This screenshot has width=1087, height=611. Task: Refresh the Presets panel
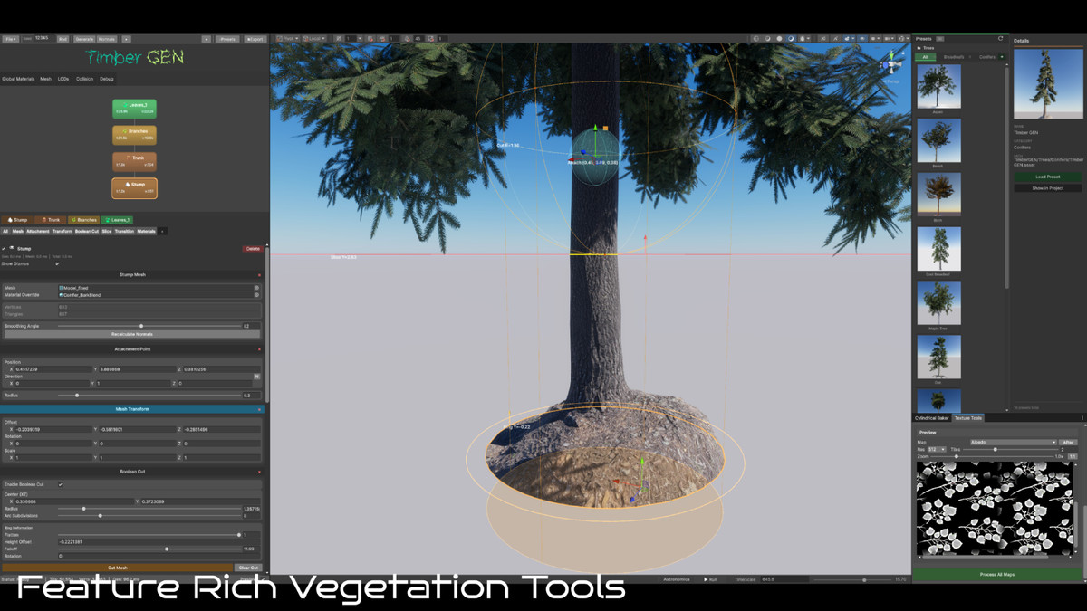coord(1000,39)
